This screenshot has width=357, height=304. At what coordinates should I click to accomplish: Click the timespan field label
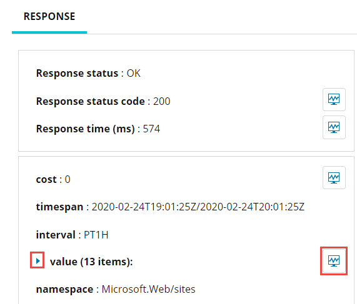point(59,207)
